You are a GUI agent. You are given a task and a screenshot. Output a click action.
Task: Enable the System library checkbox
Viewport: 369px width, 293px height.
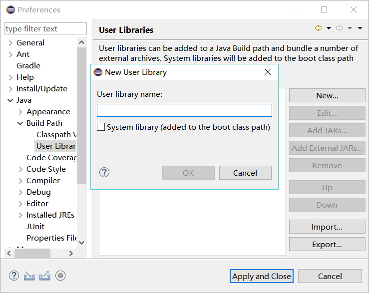[x=101, y=127]
